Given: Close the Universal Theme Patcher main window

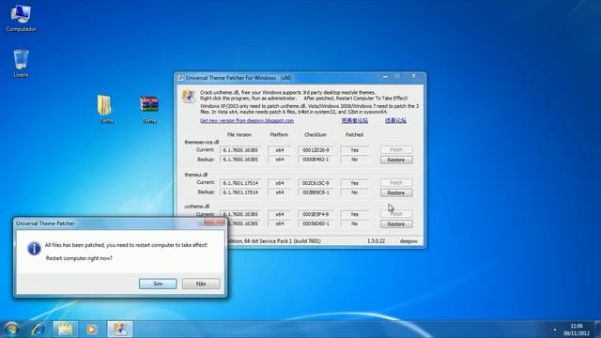Looking at the screenshot, I should 414,76.
